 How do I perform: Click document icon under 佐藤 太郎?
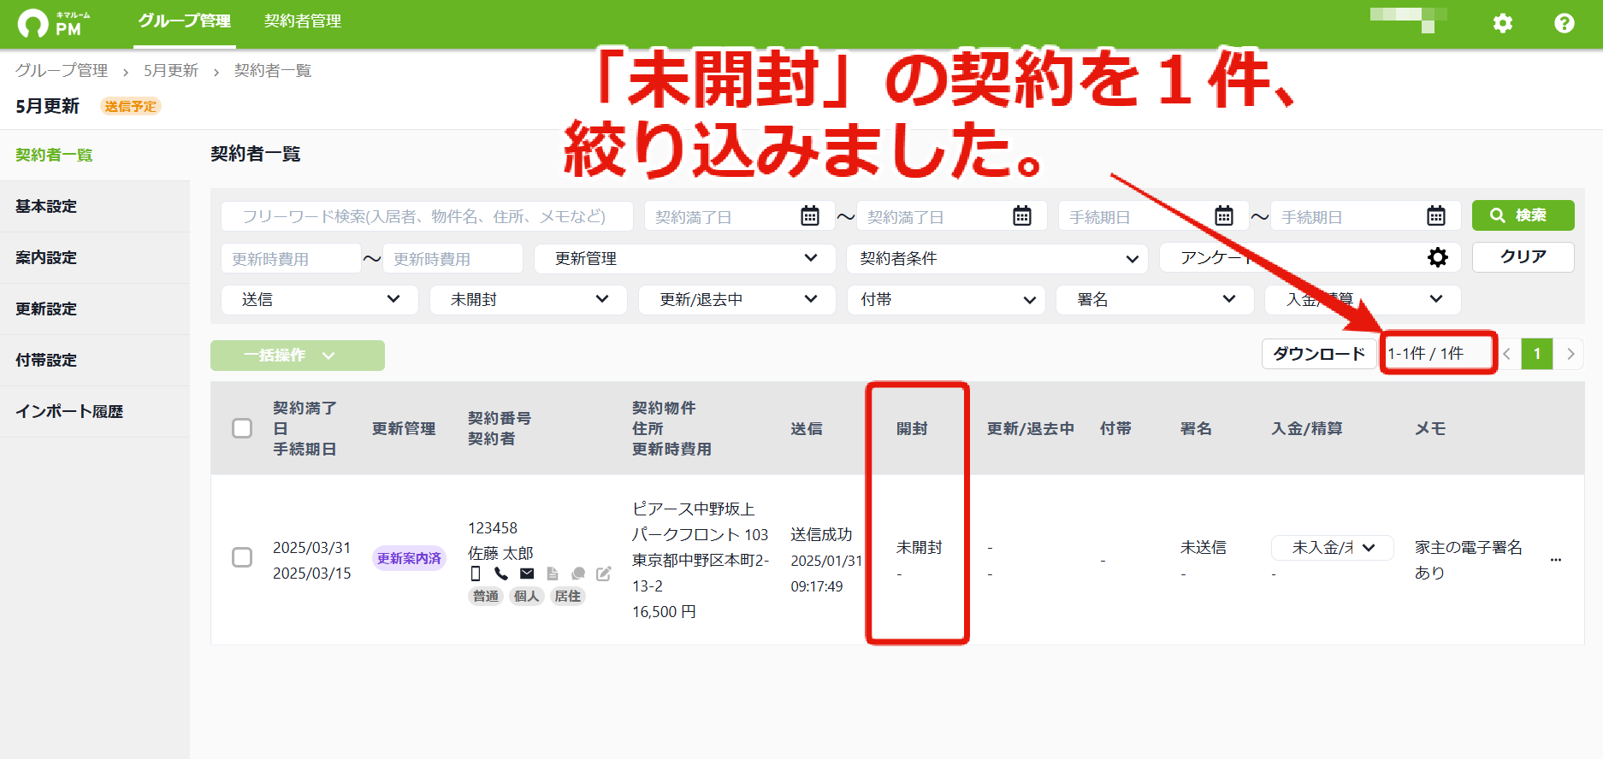coord(553,574)
